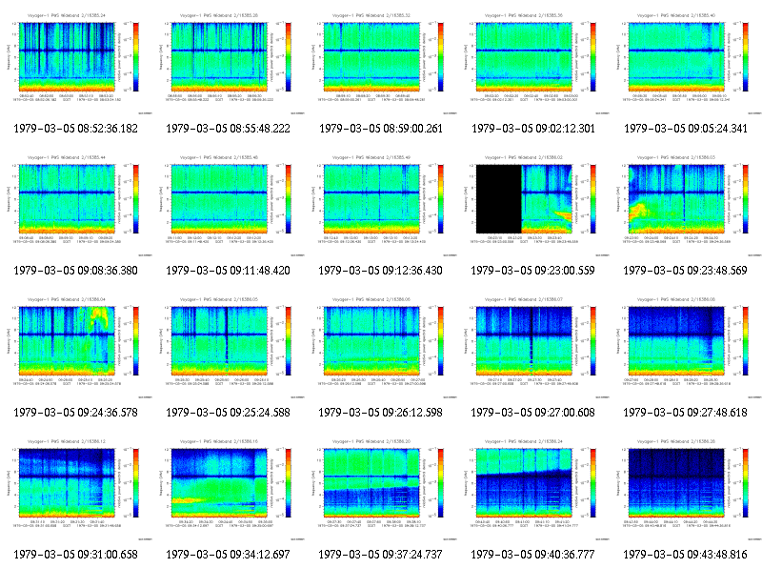Open the 09:31:00.658 spectrogram thumbnail
The width and height of the screenshot is (762, 568).
[76, 489]
